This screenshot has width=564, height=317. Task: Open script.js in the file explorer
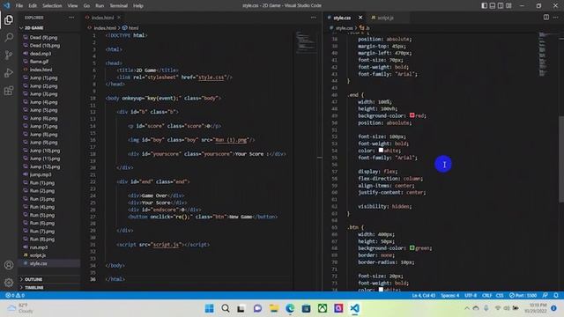38,255
